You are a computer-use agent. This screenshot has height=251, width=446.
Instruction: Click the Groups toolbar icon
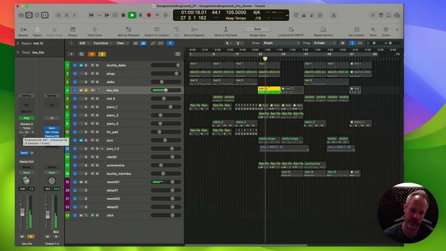coord(72,30)
